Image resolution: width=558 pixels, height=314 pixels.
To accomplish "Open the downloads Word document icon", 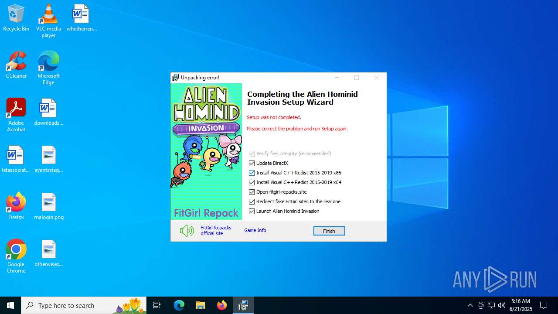I will tap(48, 112).
